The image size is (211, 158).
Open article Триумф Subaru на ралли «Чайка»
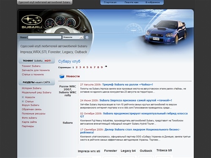[127, 85]
